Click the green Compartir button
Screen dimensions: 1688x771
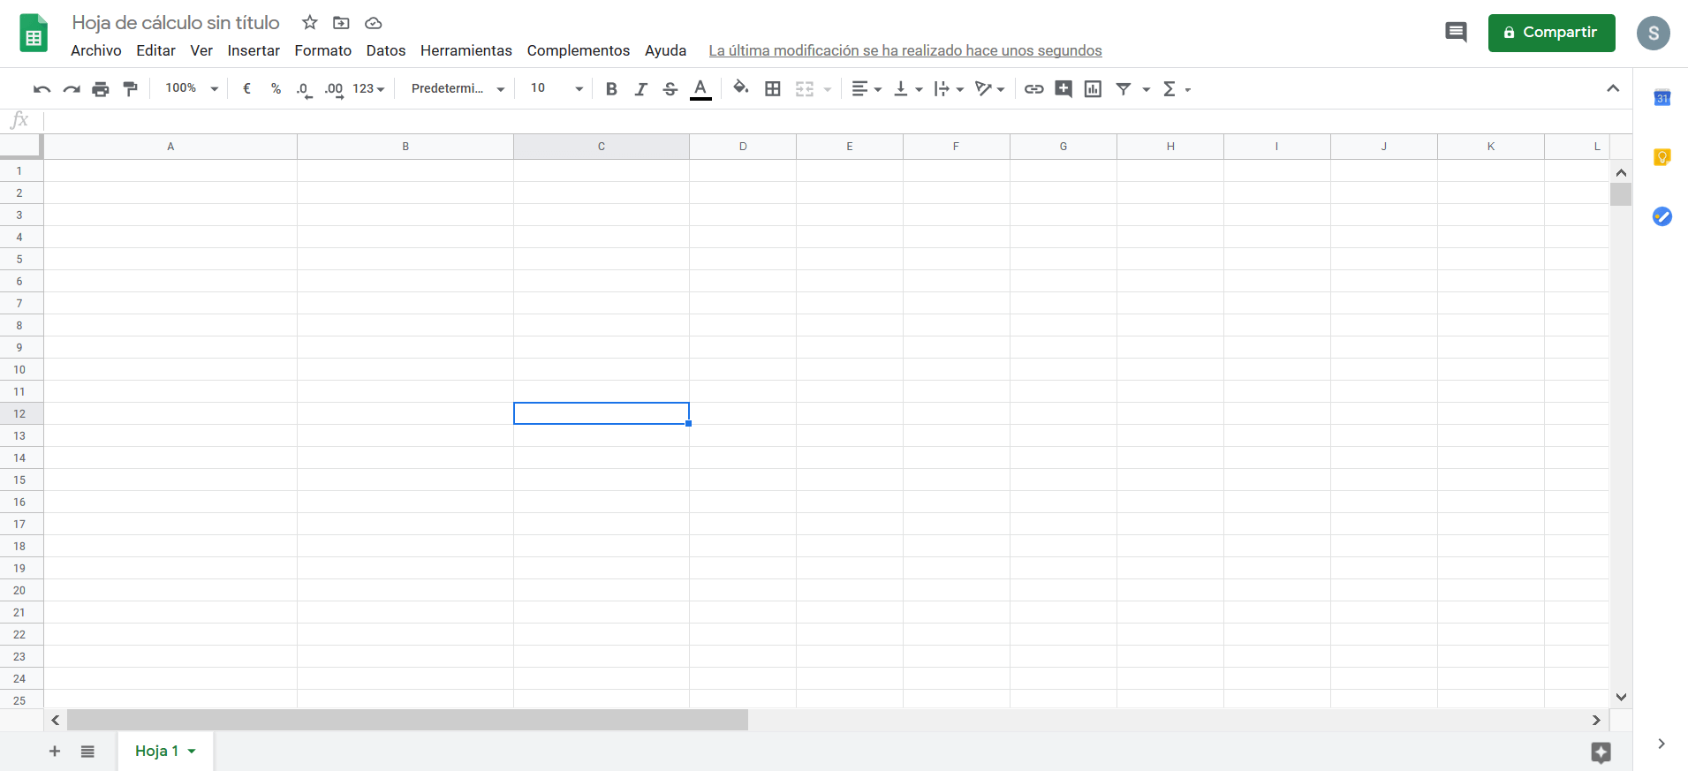[1551, 33]
